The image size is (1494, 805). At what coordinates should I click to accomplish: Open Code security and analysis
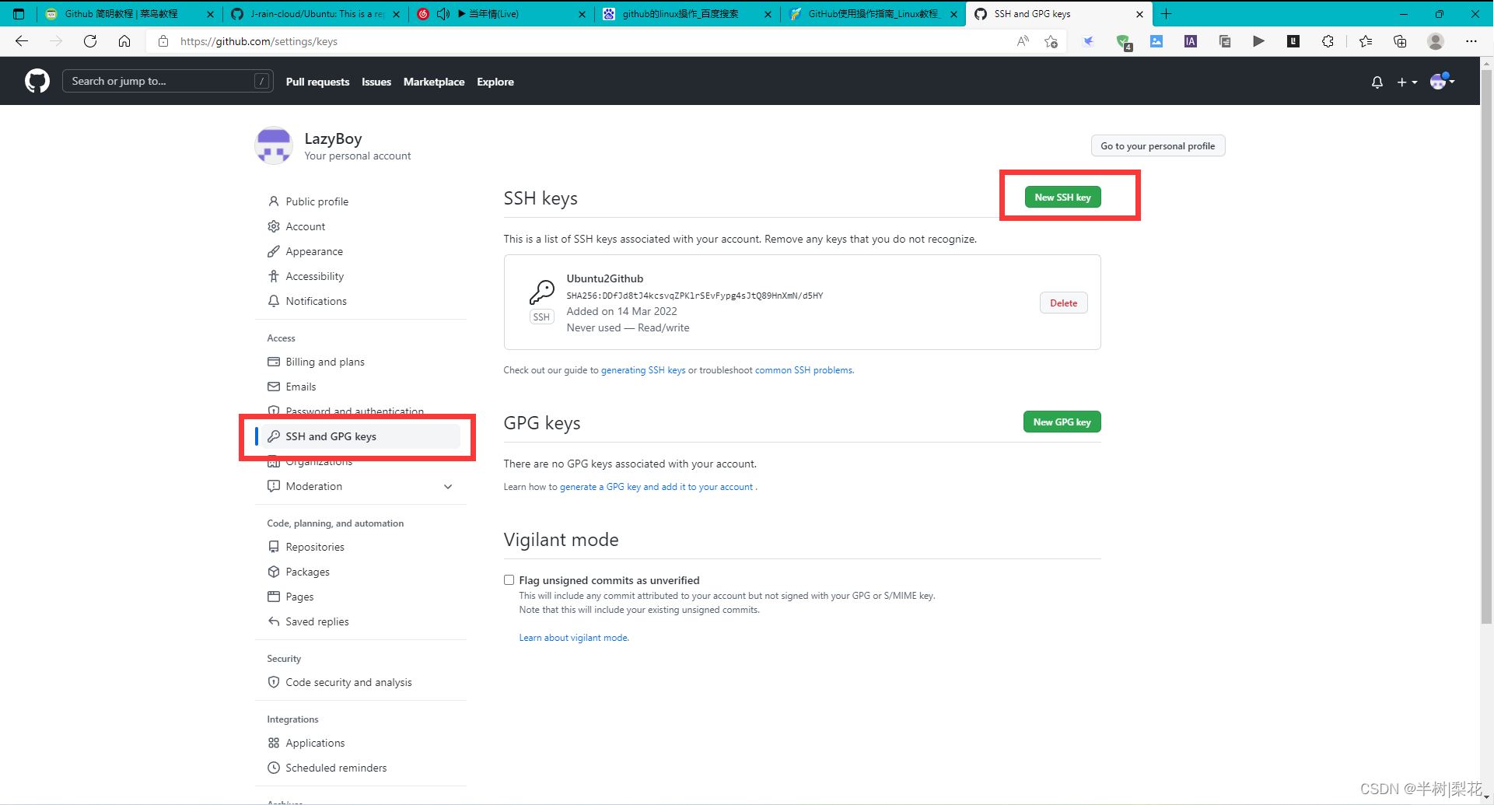click(x=348, y=682)
